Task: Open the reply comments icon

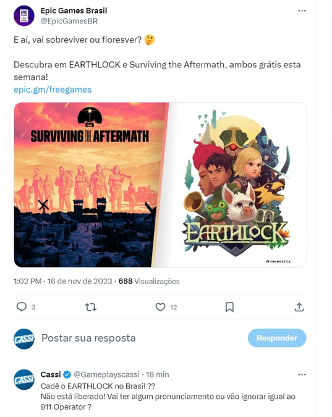Action: [x=22, y=307]
